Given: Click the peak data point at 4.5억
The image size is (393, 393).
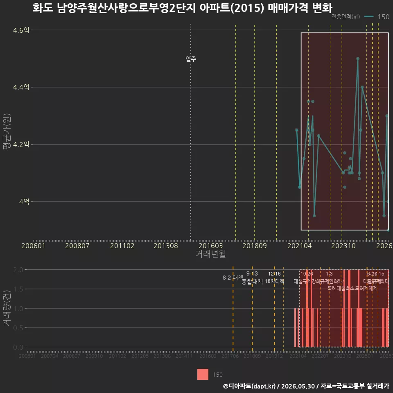Looking at the screenshot, I should (358, 59).
